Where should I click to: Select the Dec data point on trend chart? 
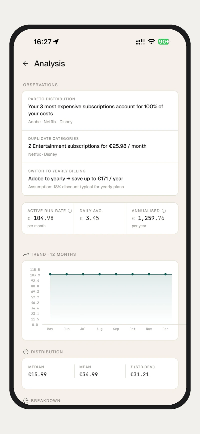point(165,274)
